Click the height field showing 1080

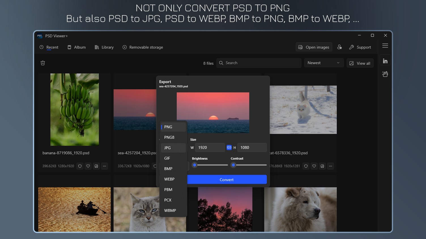click(x=252, y=147)
